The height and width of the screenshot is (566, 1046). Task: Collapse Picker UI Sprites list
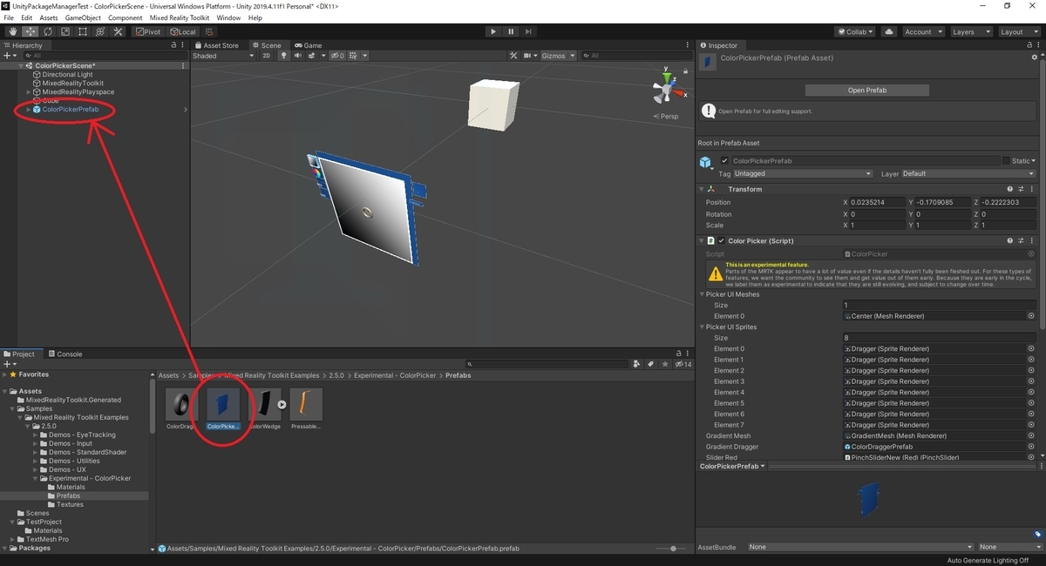702,327
